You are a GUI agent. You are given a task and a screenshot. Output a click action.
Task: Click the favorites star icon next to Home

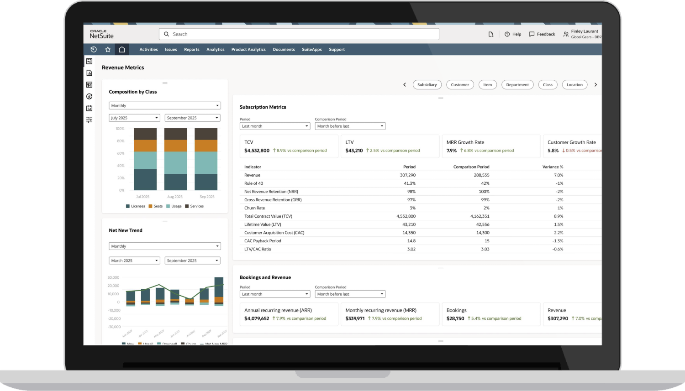(x=108, y=49)
